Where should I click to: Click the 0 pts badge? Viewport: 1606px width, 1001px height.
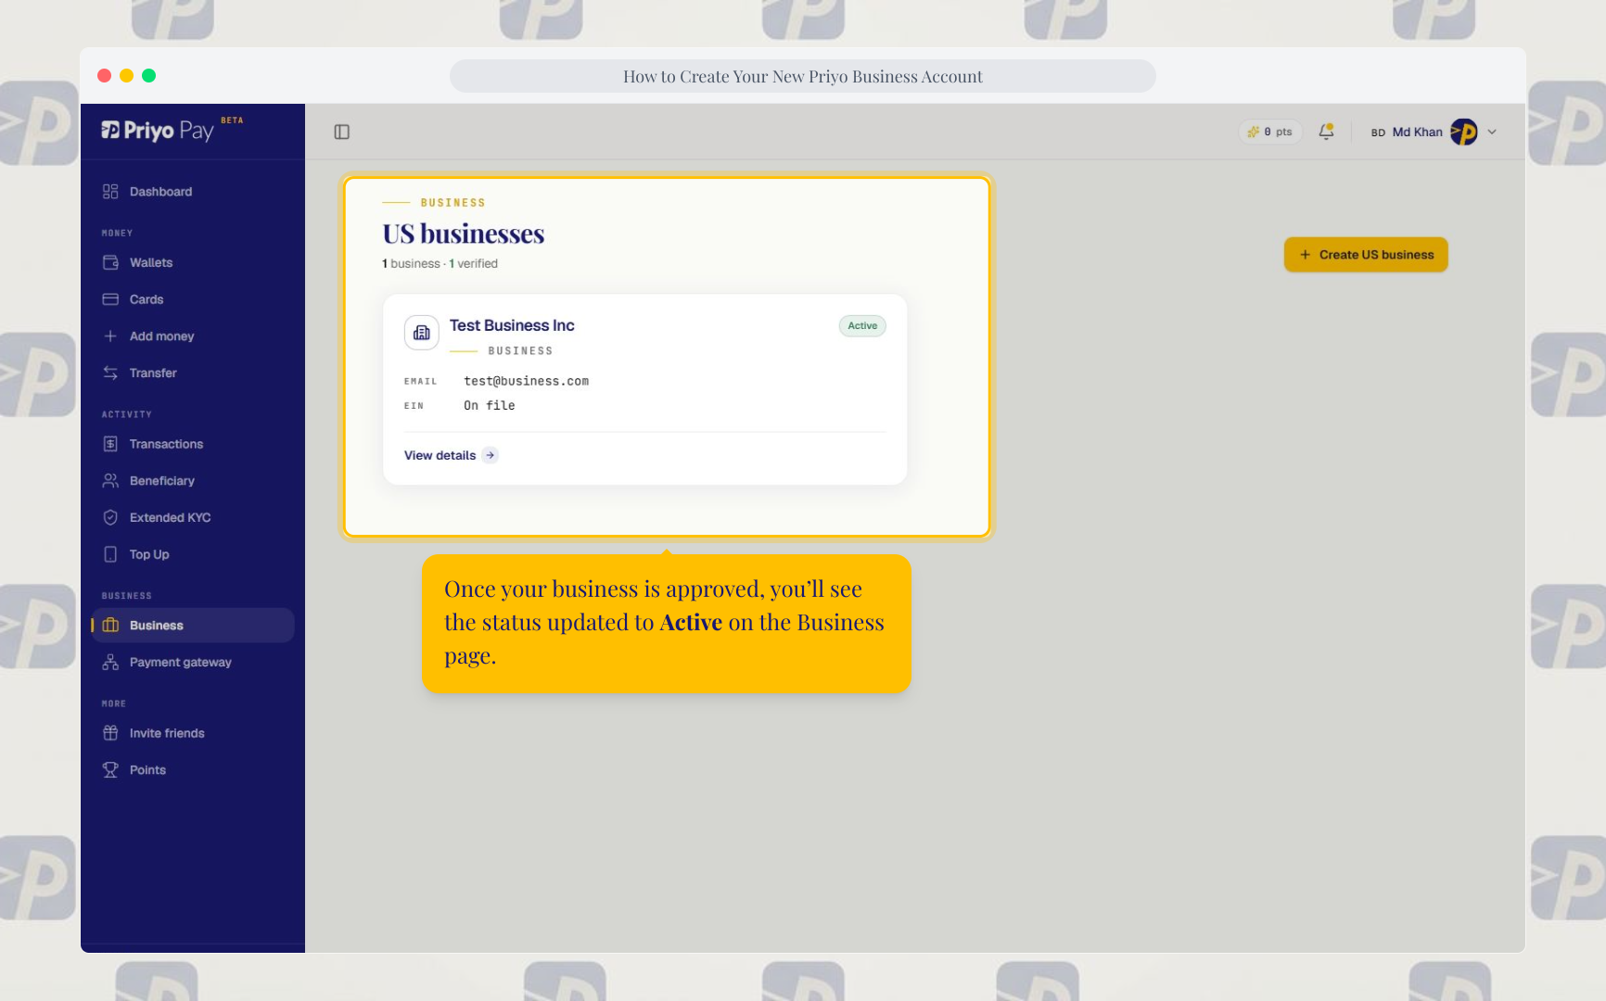(1270, 132)
